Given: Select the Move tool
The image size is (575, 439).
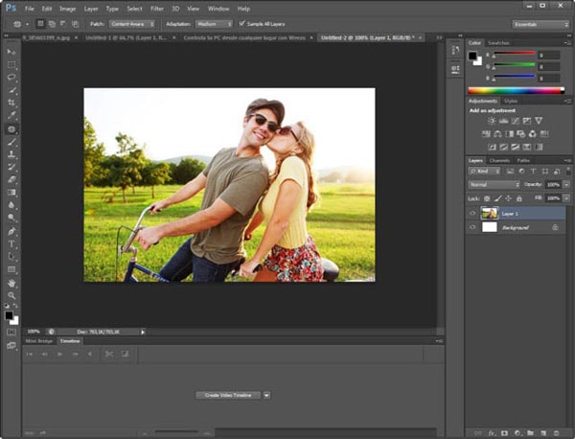Looking at the screenshot, I should coord(11,52).
